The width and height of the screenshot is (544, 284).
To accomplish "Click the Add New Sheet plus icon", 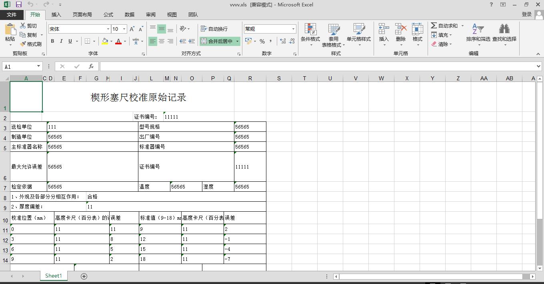I will pyautogui.click(x=84, y=276).
